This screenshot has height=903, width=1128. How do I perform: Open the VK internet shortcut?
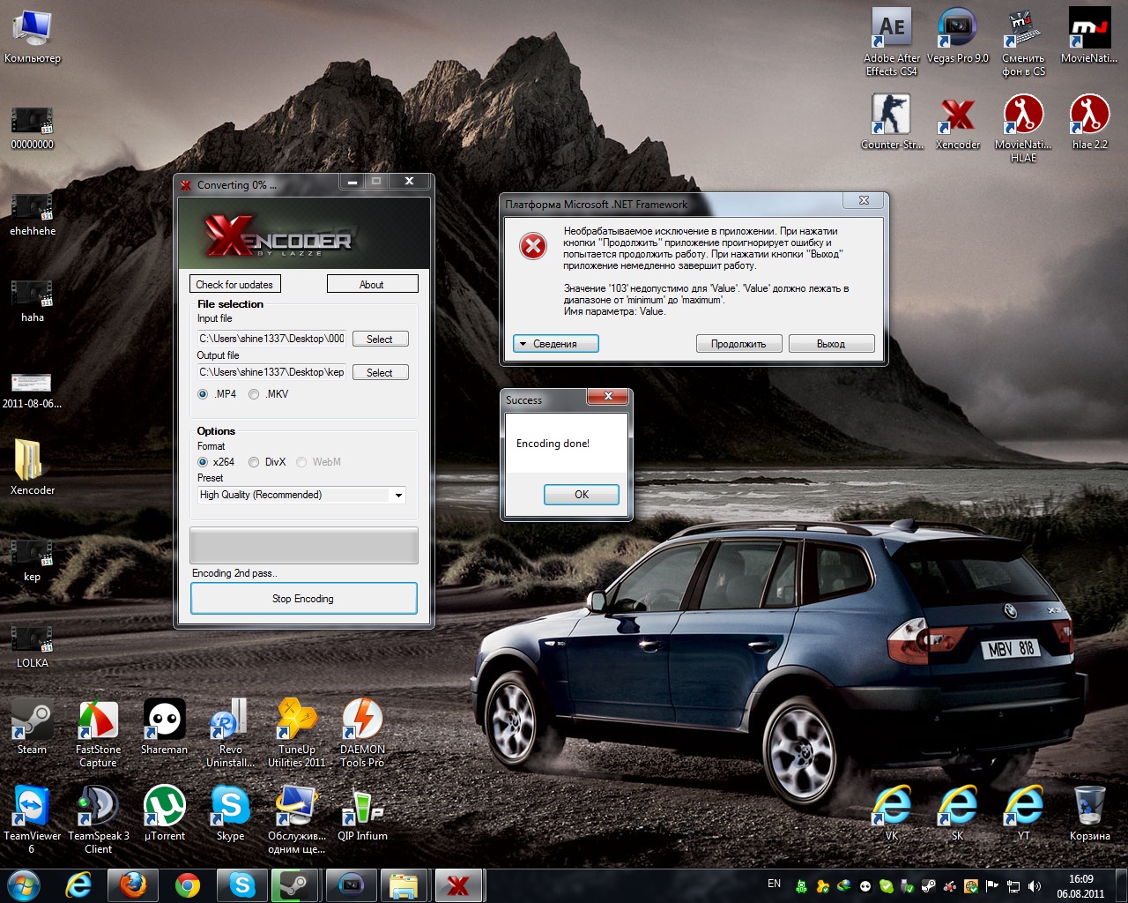pos(891,812)
